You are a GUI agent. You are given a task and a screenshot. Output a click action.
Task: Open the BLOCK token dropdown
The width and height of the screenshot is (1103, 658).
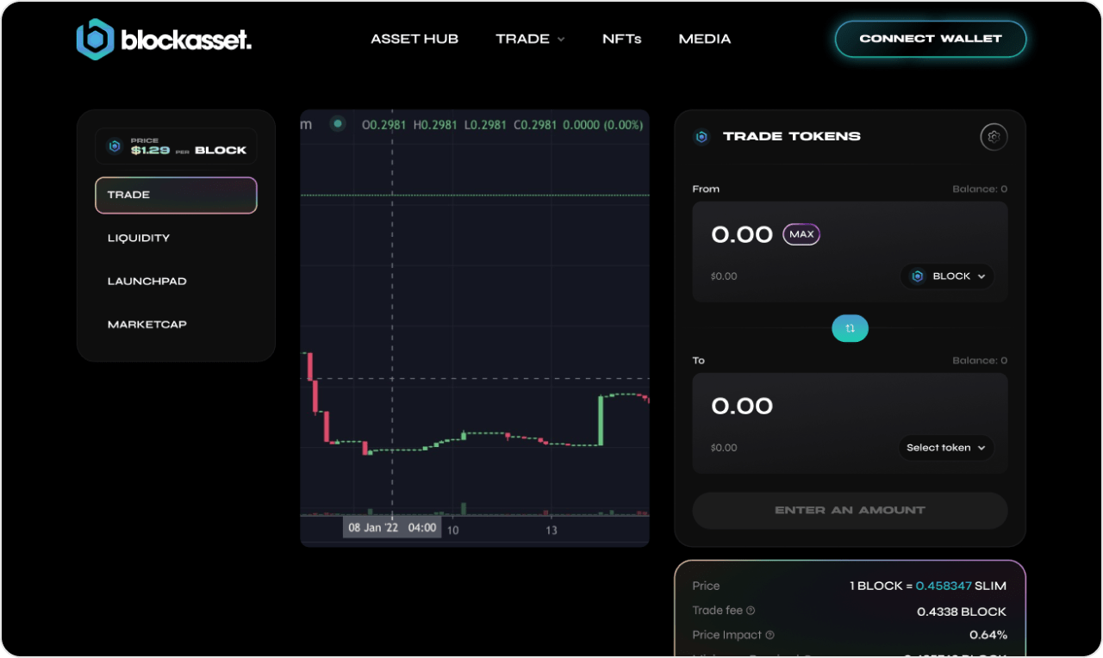point(948,276)
